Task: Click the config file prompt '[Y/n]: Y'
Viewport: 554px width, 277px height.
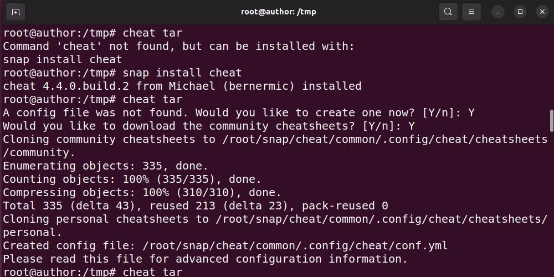Action: [448, 112]
